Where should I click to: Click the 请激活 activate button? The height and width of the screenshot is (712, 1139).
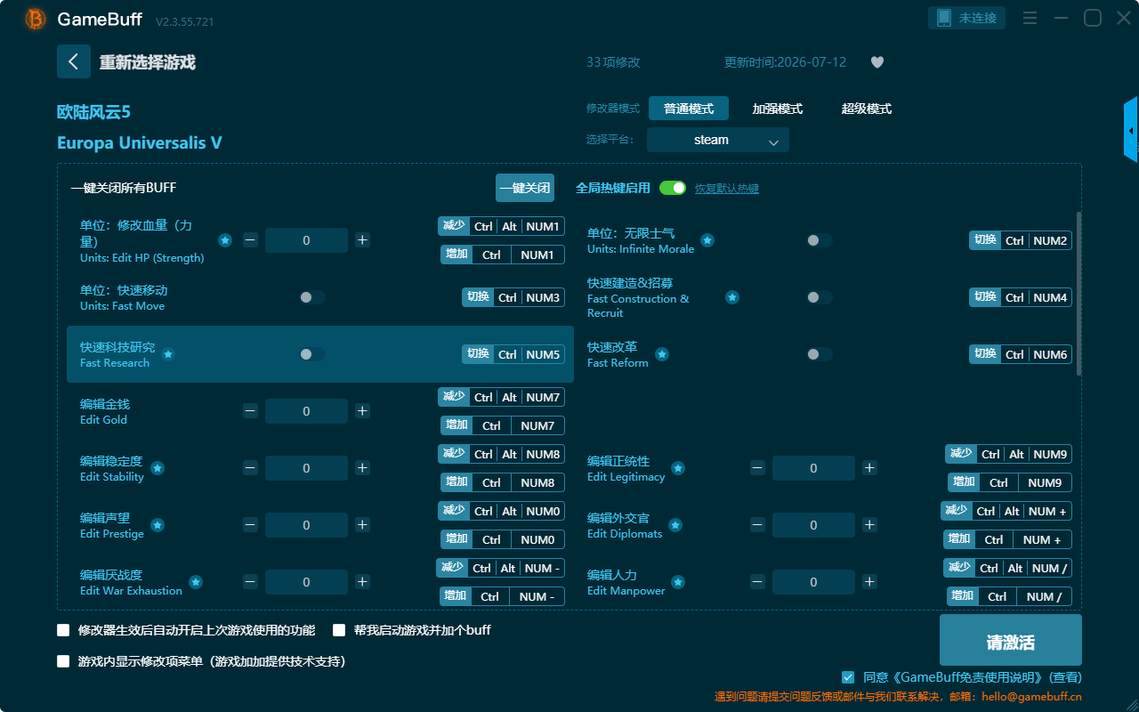point(1011,640)
